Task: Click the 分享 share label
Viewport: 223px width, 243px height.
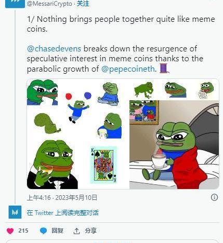Action: pyautogui.click(x=90, y=231)
